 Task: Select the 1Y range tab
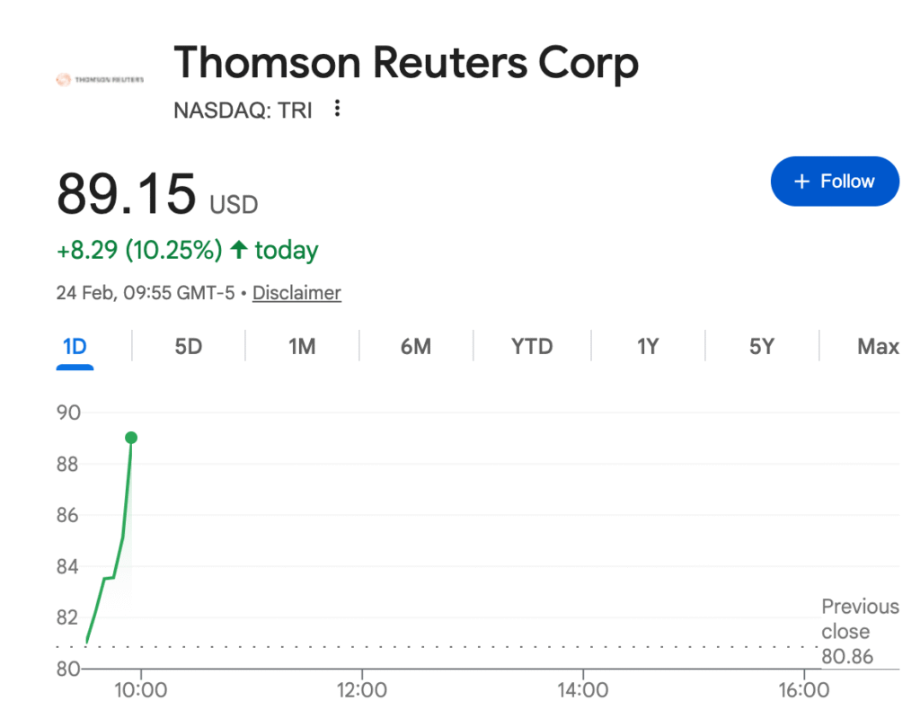pos(648,346)
